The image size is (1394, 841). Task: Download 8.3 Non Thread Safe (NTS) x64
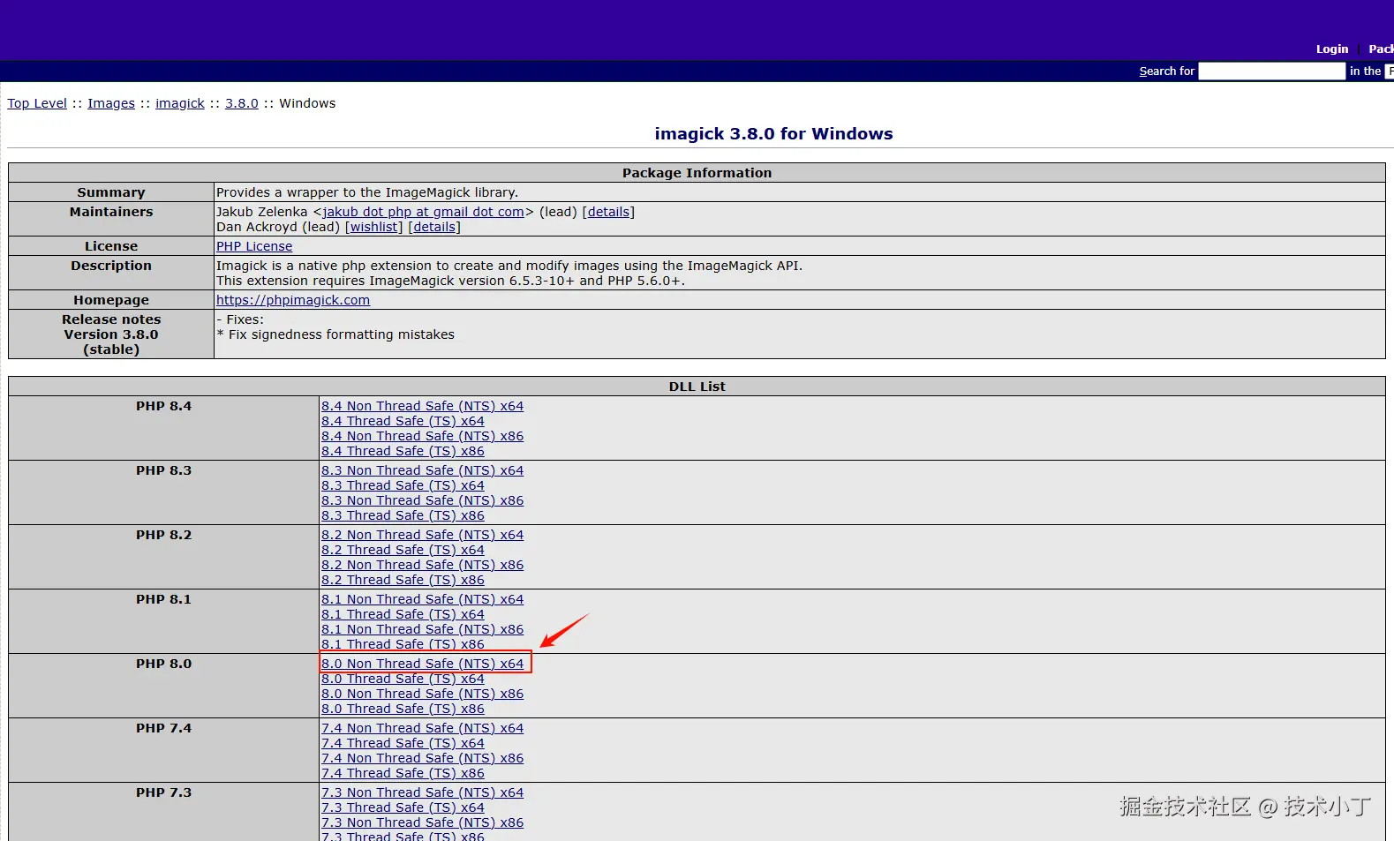pyautogui.click(x=422, y=470)
